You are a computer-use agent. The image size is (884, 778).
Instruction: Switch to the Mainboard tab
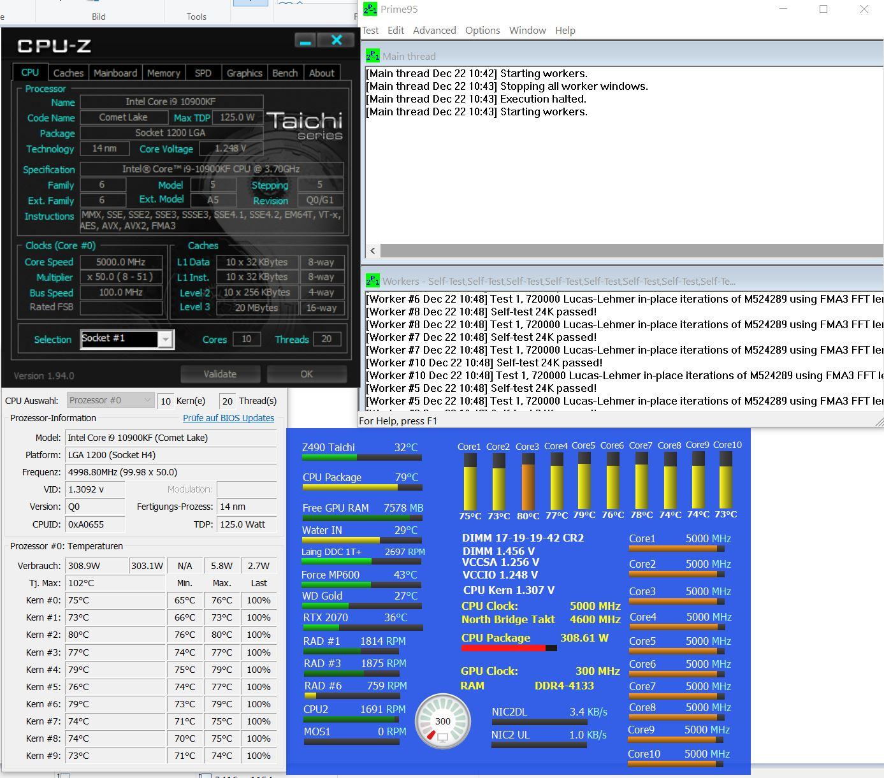click(115, 73)
